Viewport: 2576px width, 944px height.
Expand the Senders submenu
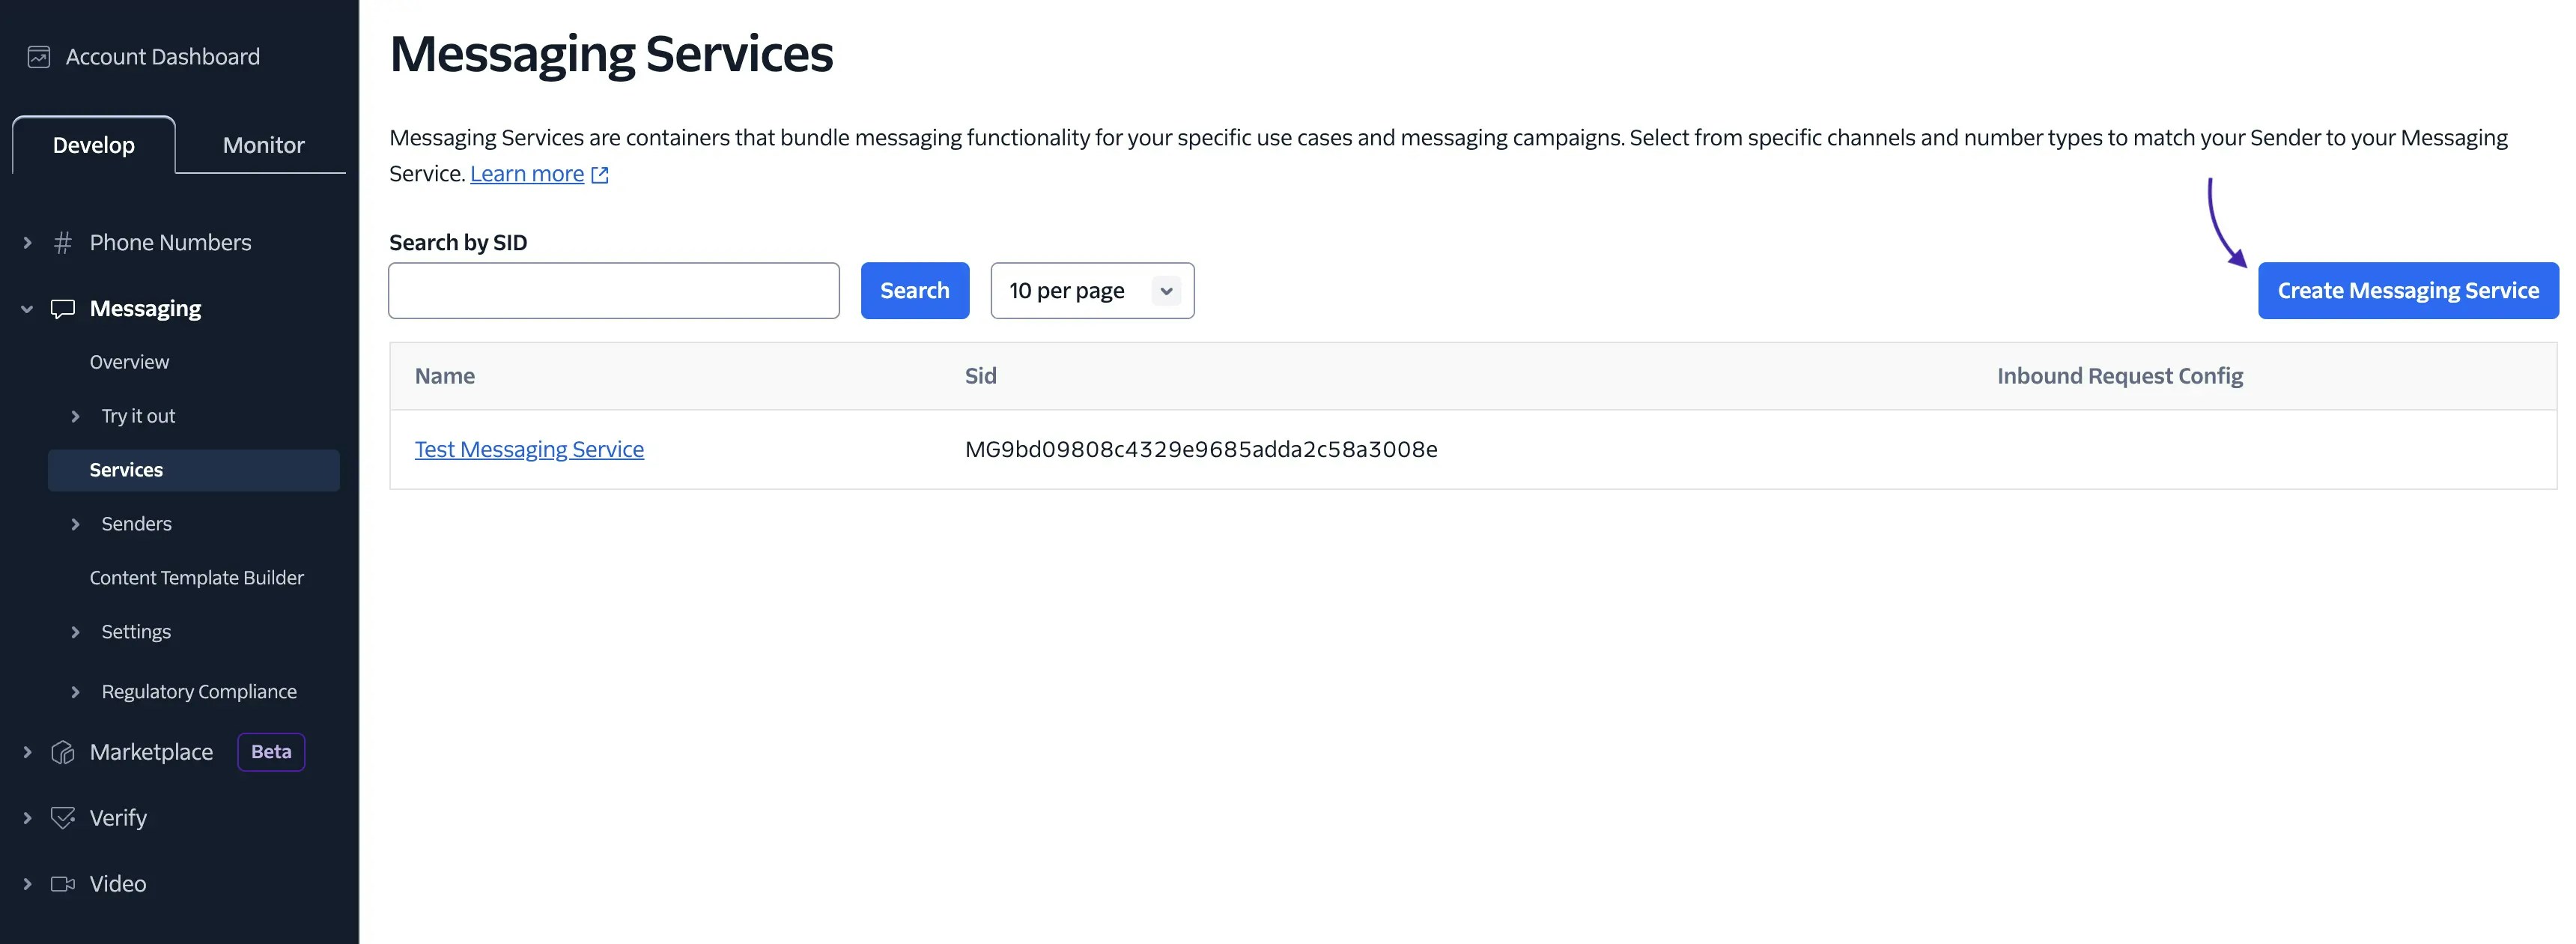[x=76, y=523]
